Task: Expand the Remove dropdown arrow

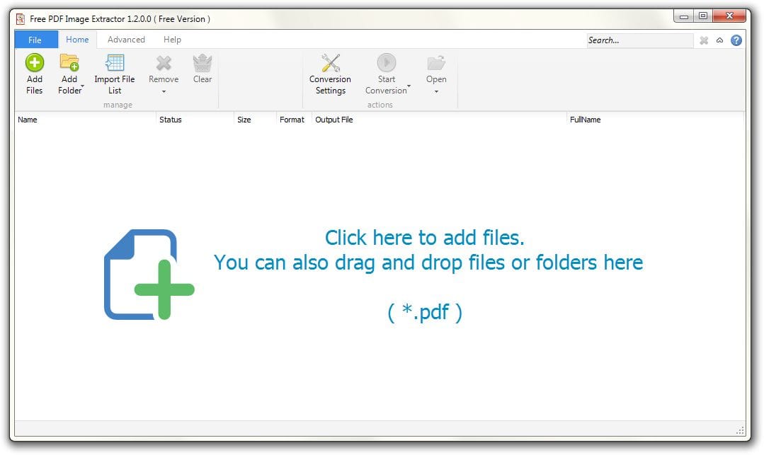Action: coord(164,91)
